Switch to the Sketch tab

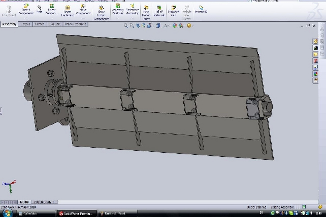(x=39, y=24)
